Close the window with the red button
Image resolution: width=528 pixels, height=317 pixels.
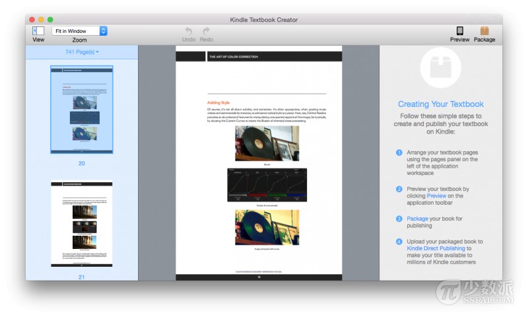[32, 20]
